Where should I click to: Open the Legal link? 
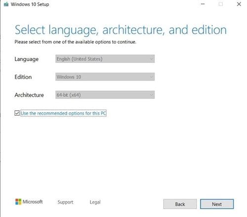pos(95,202)
